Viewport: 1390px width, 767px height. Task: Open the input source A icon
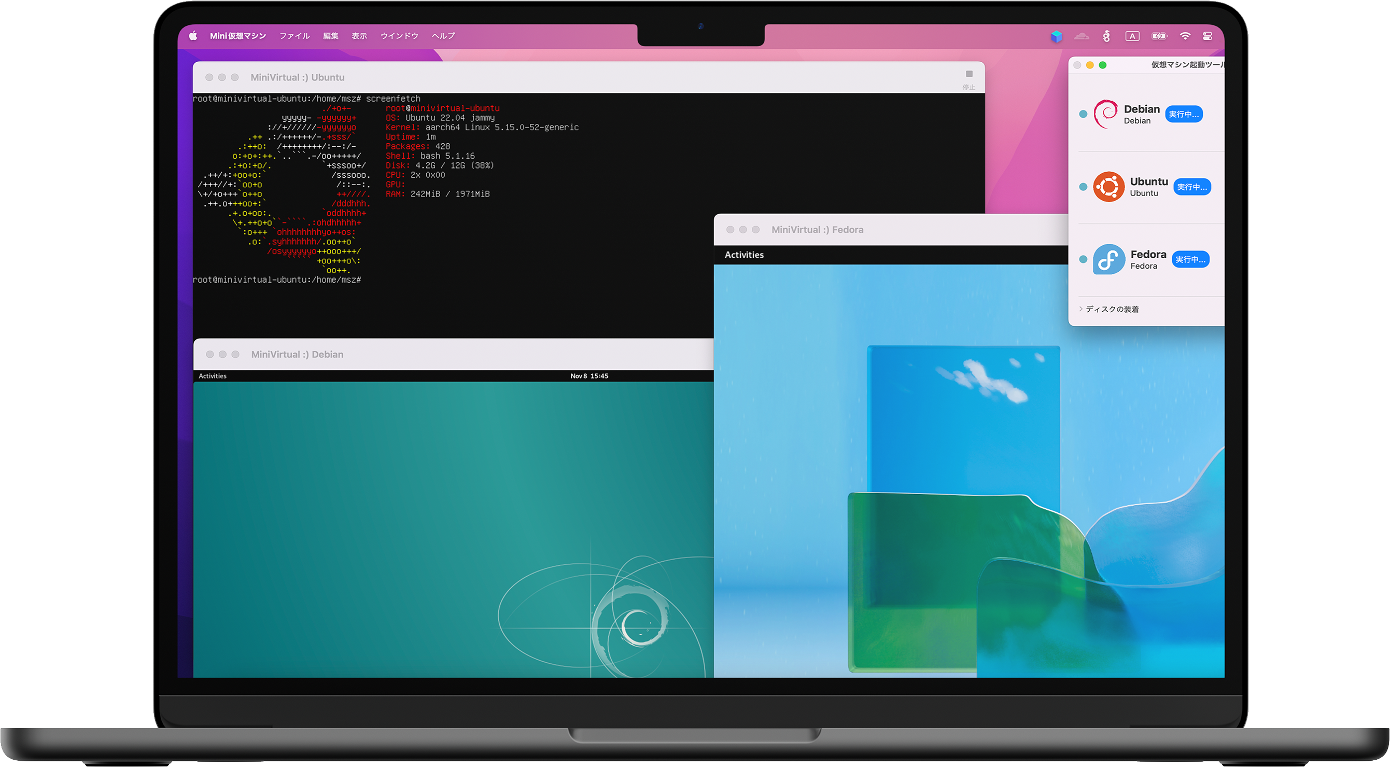click(x=1132, y=36)
